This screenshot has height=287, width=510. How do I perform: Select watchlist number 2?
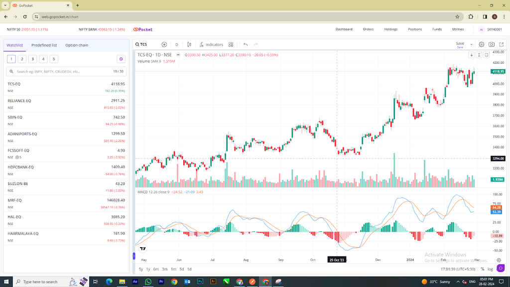[22, 59]
